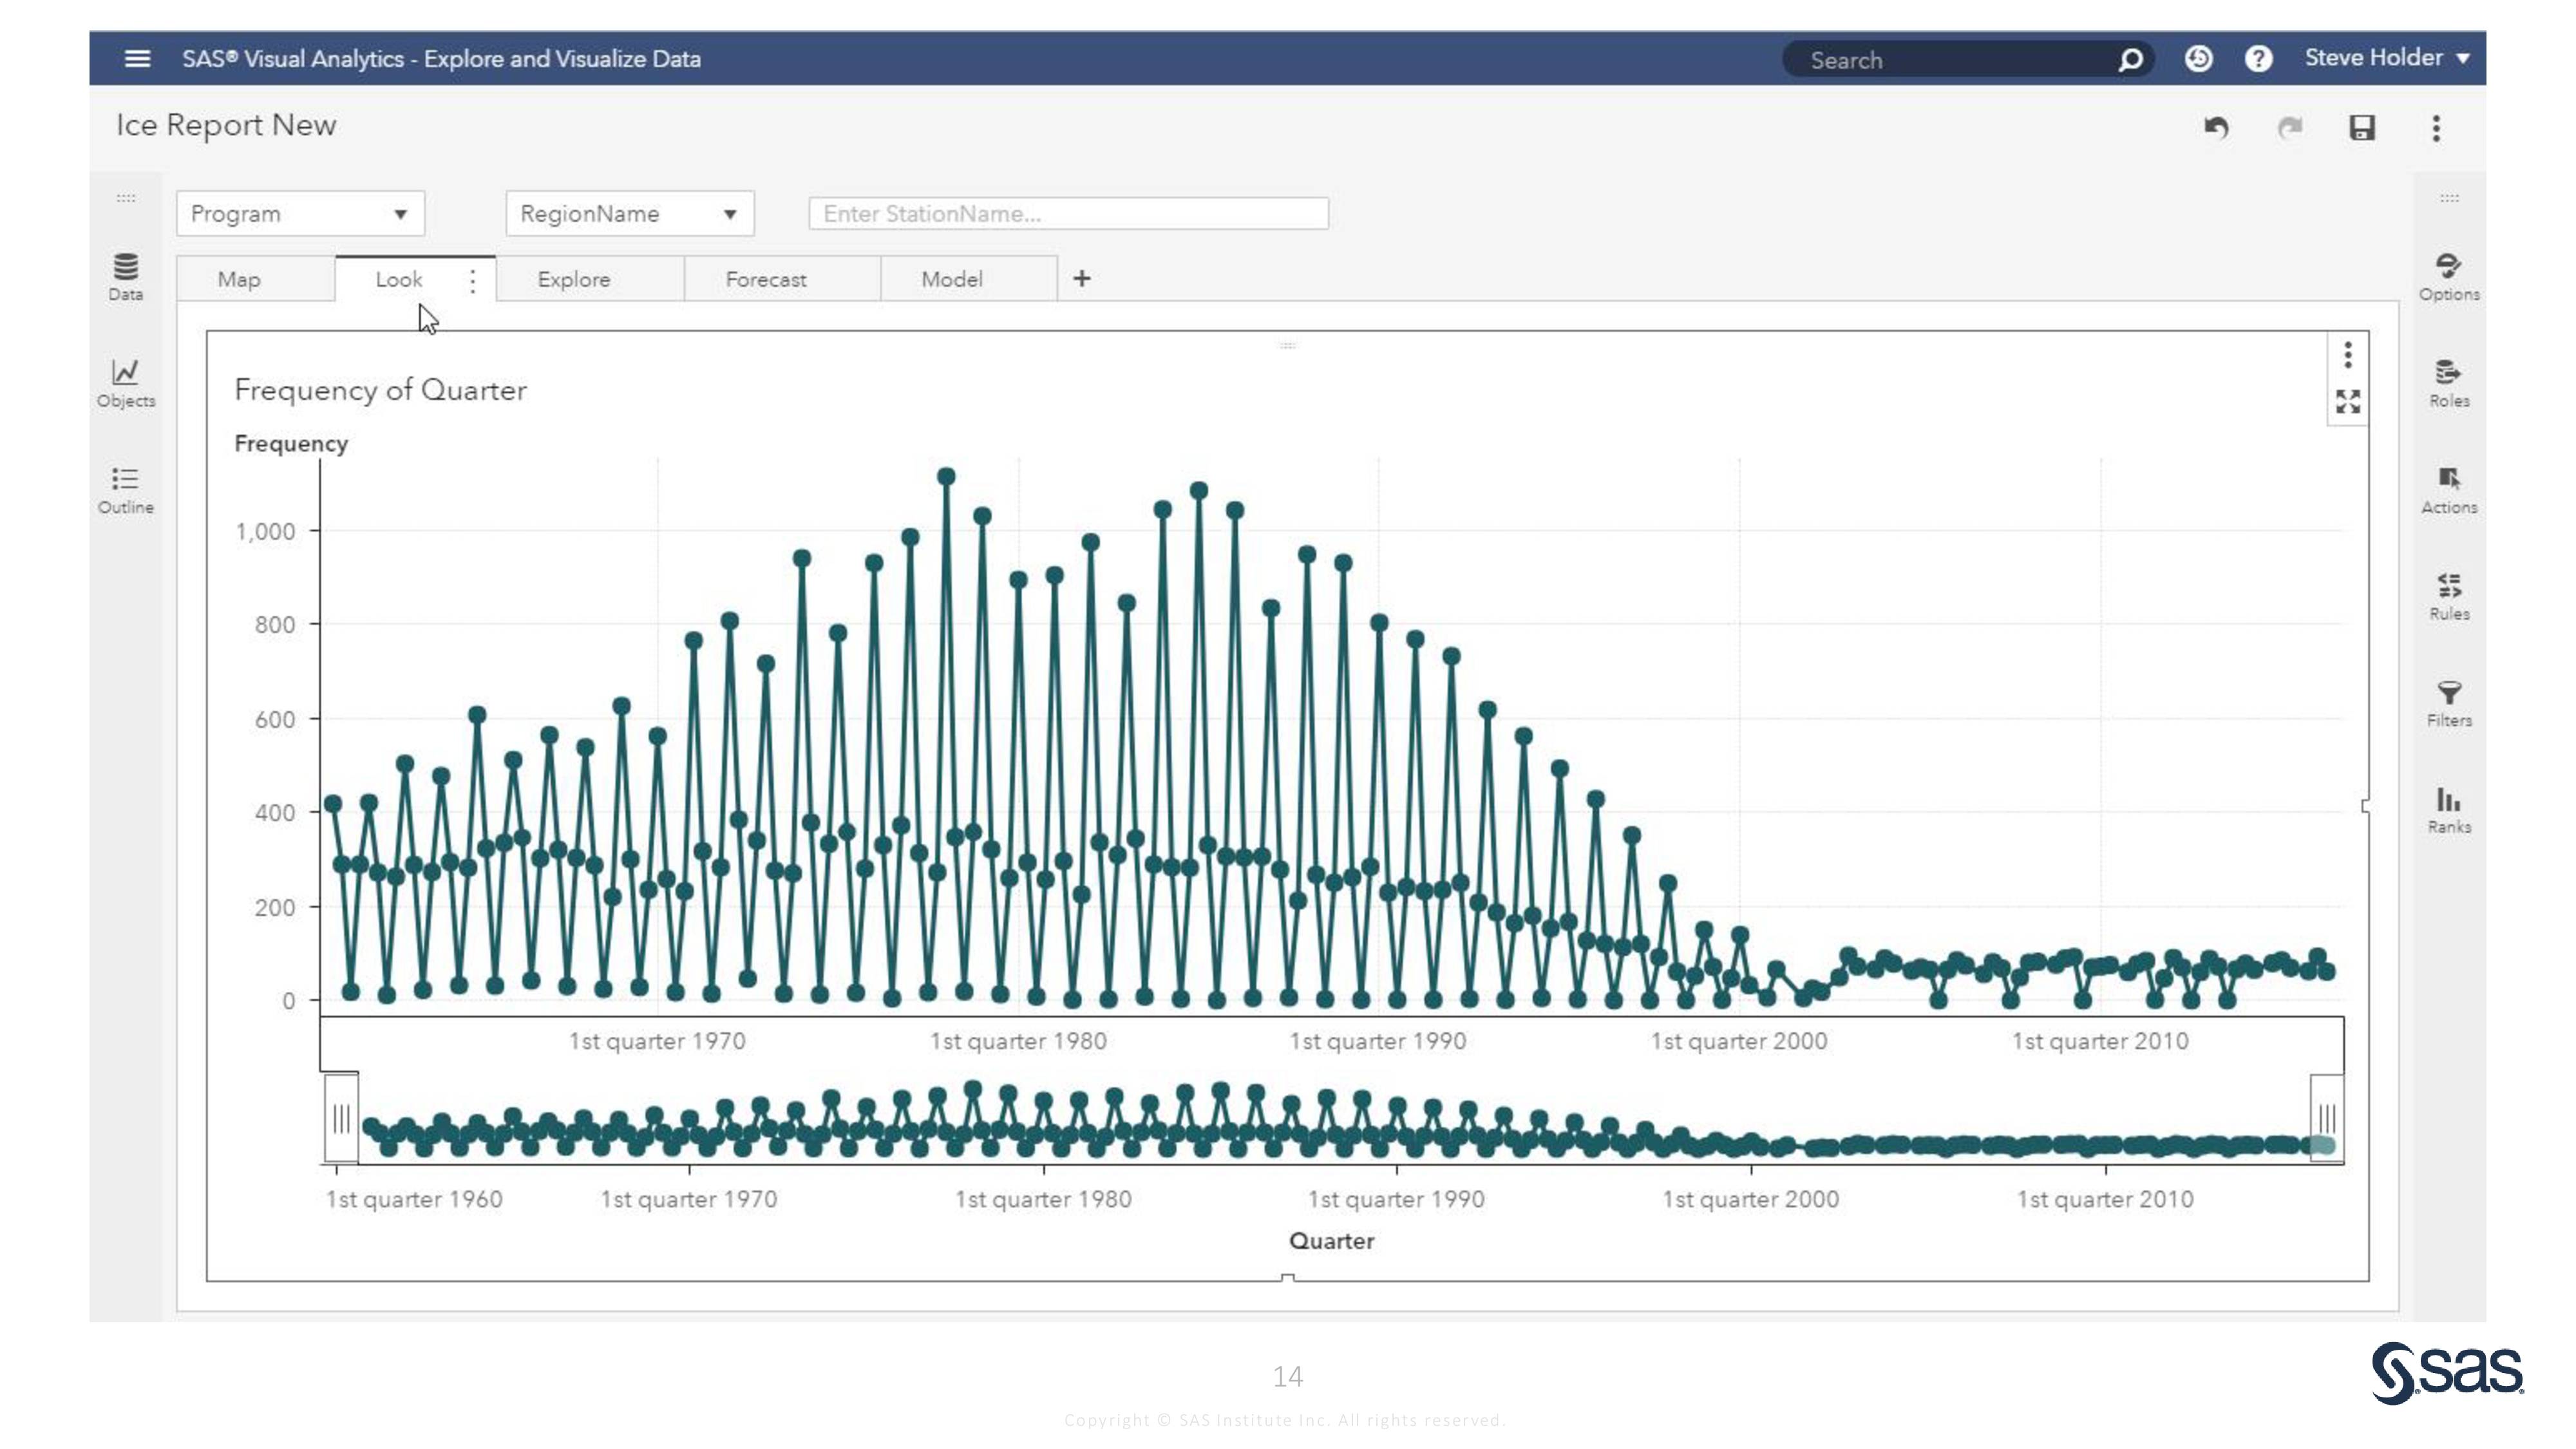
Task: Save the Ice Report New
Action: click(2362, 128)
